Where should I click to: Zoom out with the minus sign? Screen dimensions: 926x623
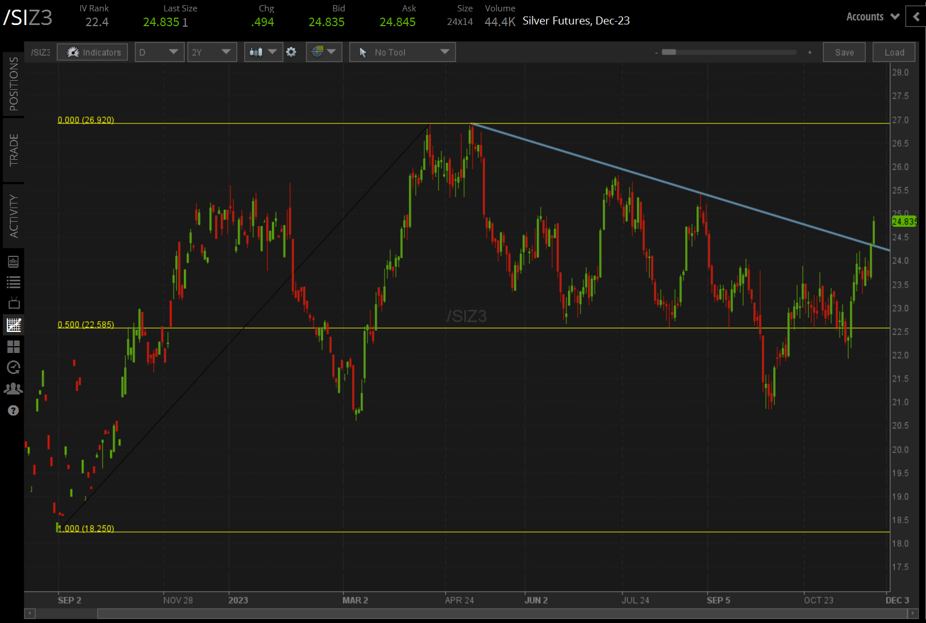(x=656, y=52)
